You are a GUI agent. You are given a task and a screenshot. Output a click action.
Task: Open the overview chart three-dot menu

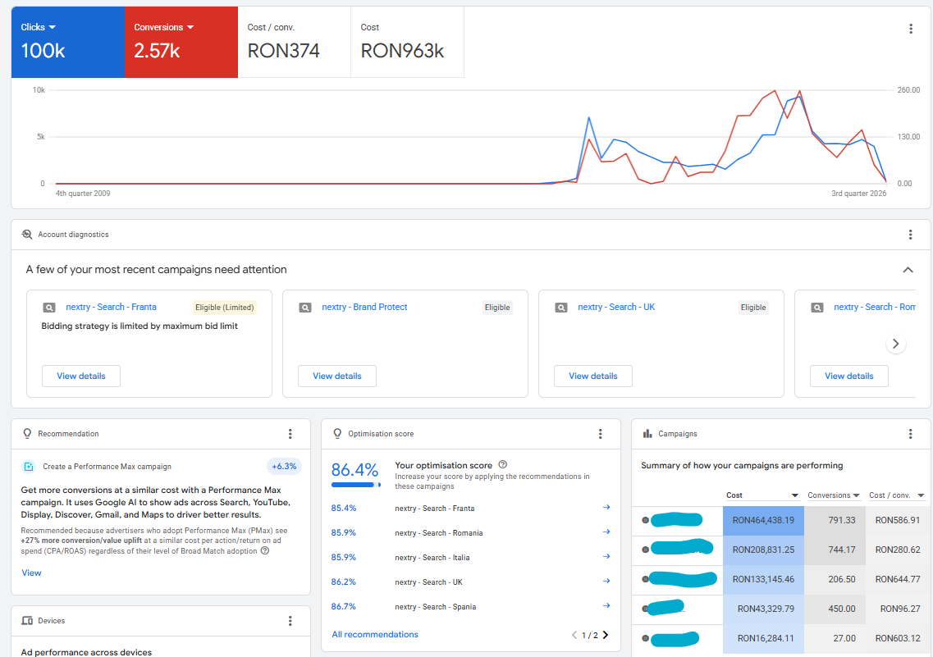(x=910, y=29)
